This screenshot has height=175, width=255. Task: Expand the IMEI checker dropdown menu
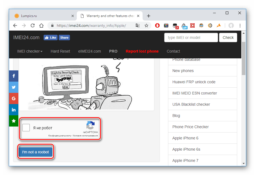coord(30,51)
